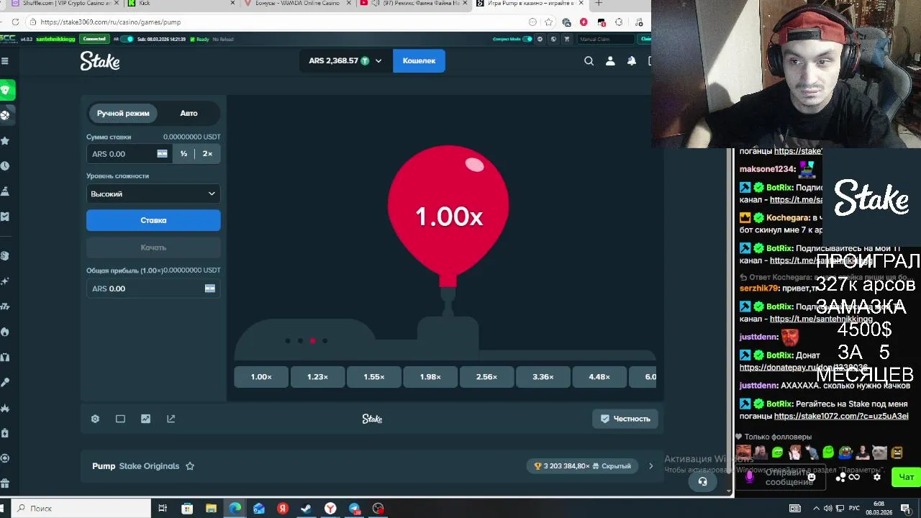Open the user profile icon
The height and width of the screenshot is (518, 921).
click(610, 61)
